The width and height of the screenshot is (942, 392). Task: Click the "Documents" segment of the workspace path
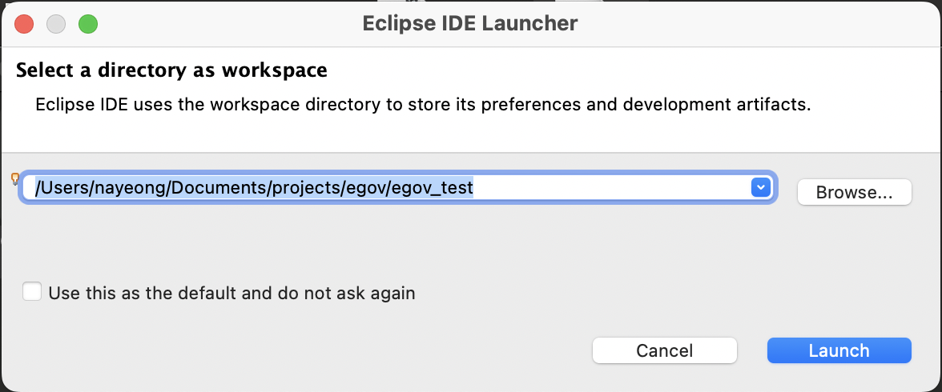[x=219, y=189]
